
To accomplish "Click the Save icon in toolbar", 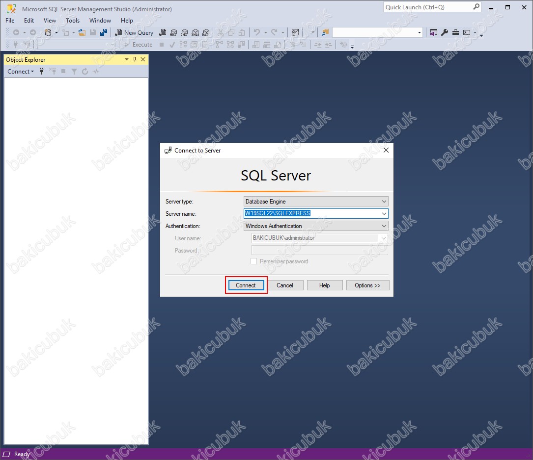I will pyautogui.click(x=93, y=32).
